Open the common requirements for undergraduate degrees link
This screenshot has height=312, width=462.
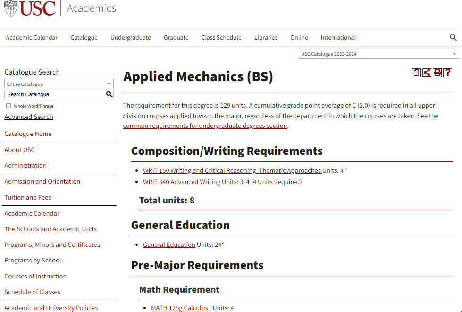[x=204, y=125]
